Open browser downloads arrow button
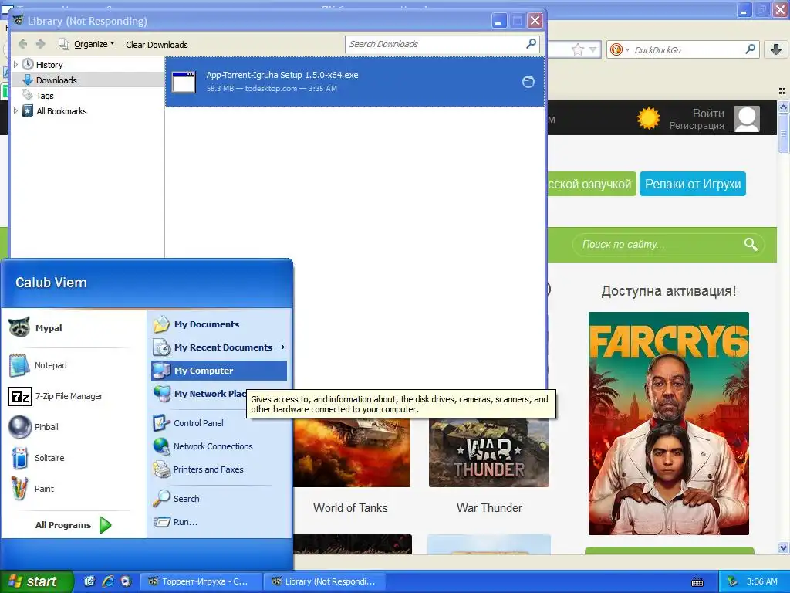 [776, 49]
